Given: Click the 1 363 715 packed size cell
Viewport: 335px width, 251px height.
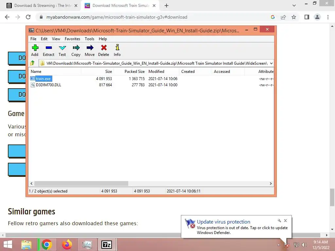Looking at the screenshot, I should point(137,79).
